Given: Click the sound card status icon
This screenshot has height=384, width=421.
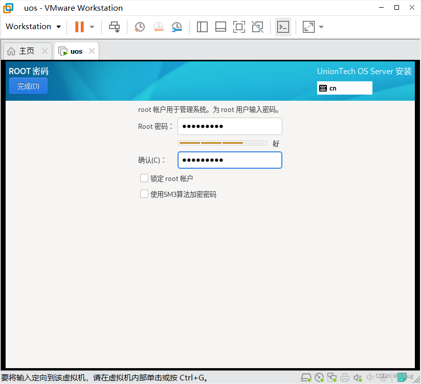Looking at the screenshot, I should tap(358, 378).
